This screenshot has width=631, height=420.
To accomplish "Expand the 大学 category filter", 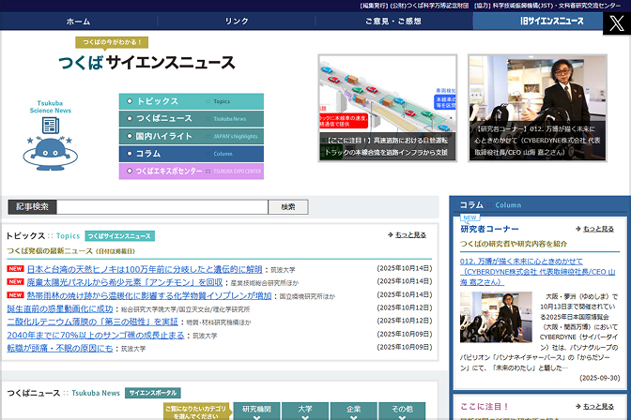I will (305, 411).
